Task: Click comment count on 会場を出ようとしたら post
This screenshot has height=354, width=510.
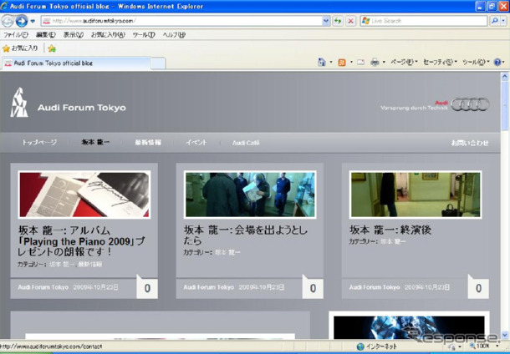Action: (313, 288)
